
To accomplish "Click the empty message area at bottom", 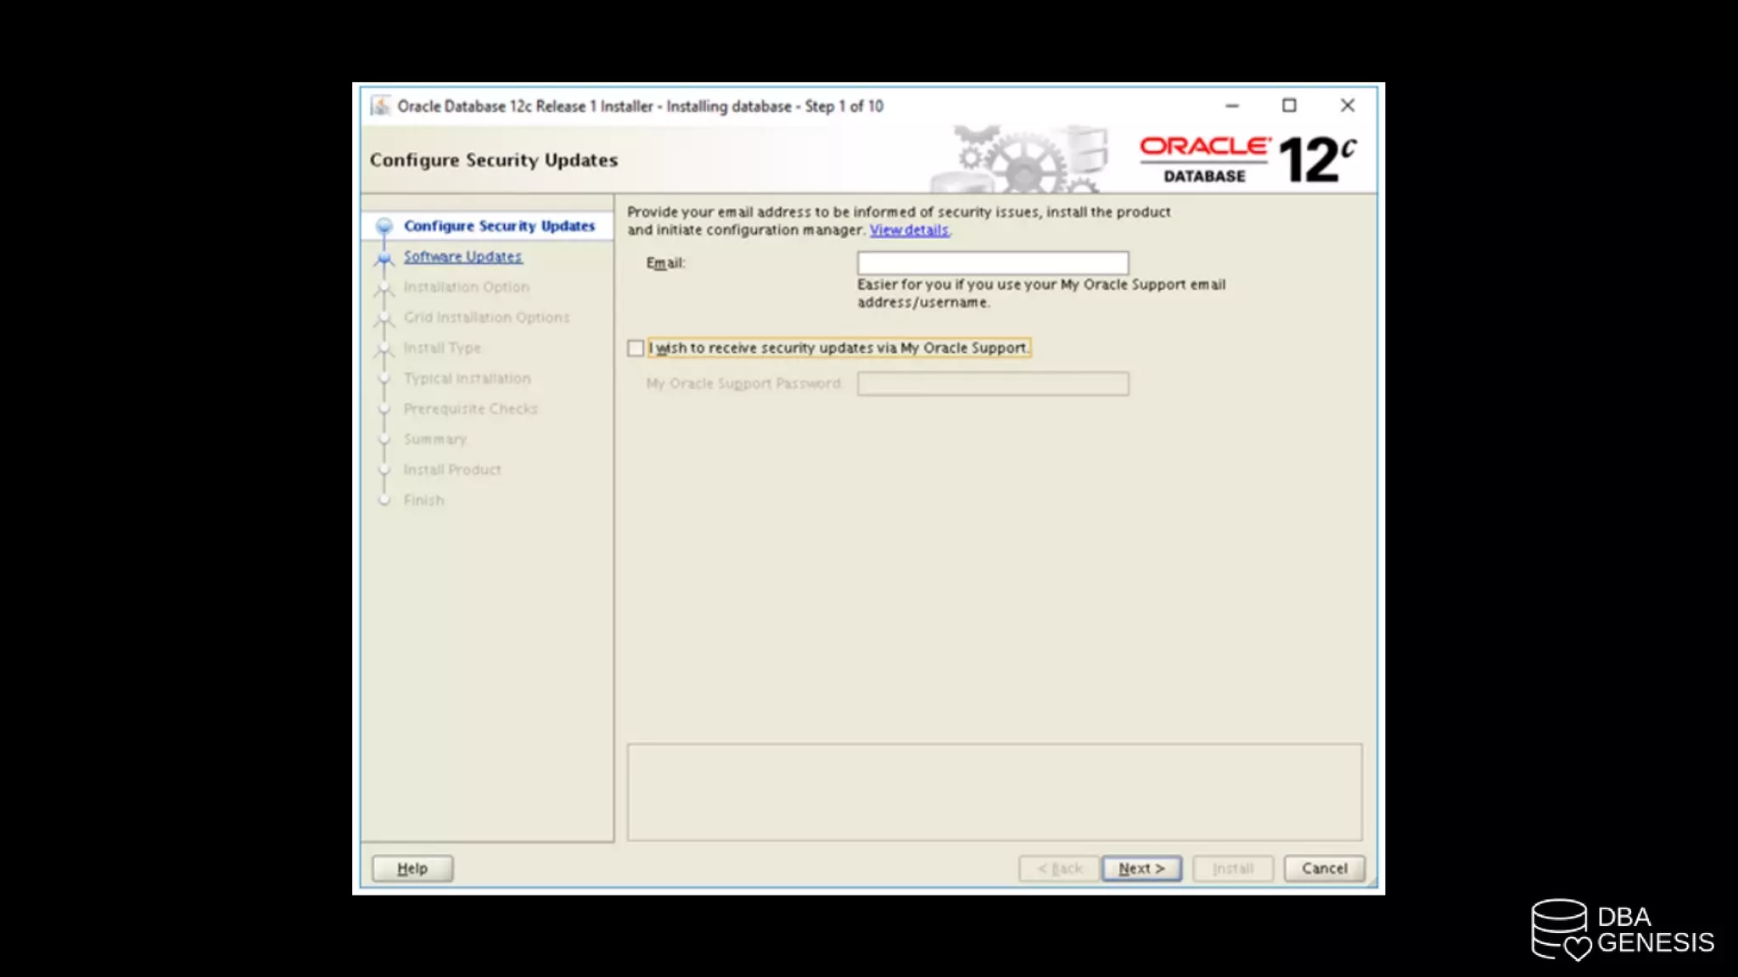I will click(994, 792).
